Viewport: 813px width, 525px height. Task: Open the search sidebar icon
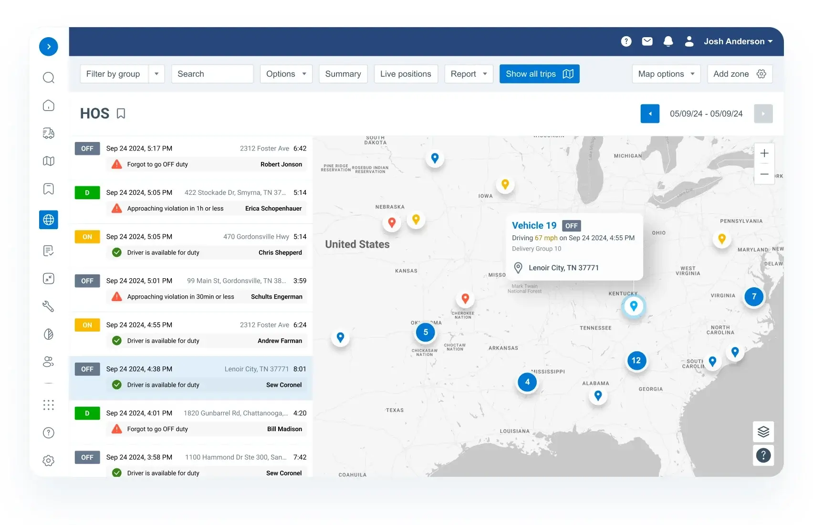point(48,77)
